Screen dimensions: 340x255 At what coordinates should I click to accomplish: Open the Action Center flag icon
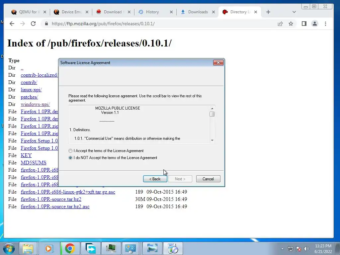click(x=298, y=249)
